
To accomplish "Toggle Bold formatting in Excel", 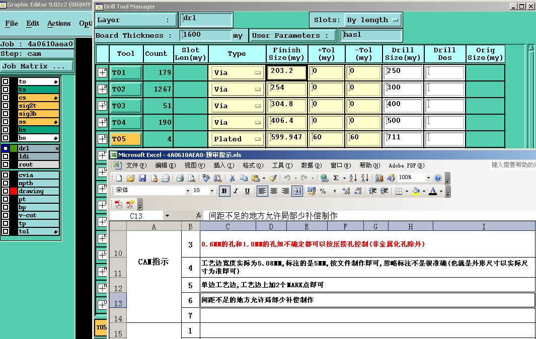I will click(224, 191).
